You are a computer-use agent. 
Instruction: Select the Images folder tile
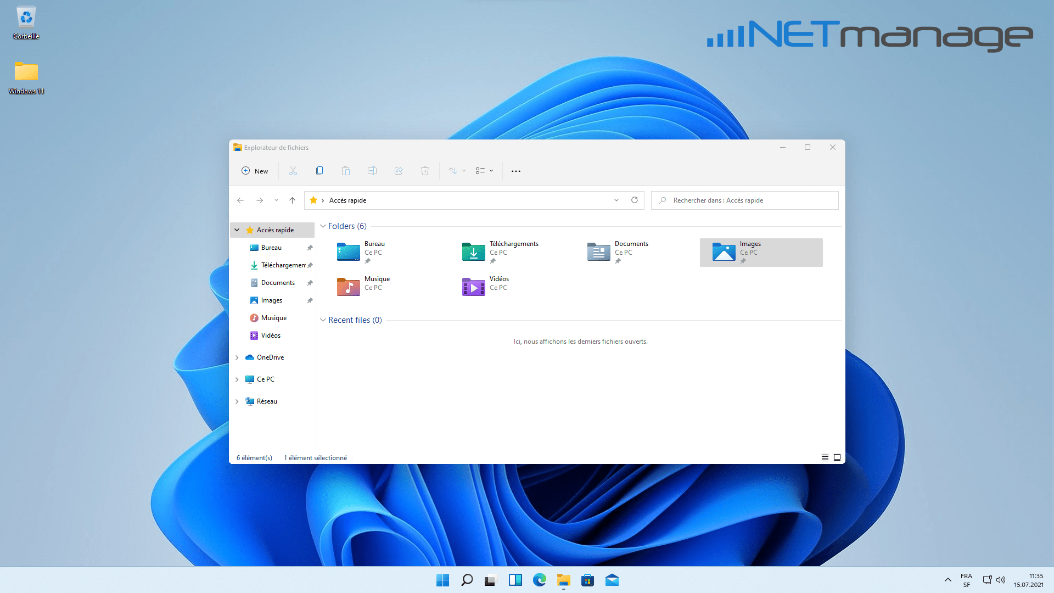tap(761, 253)
